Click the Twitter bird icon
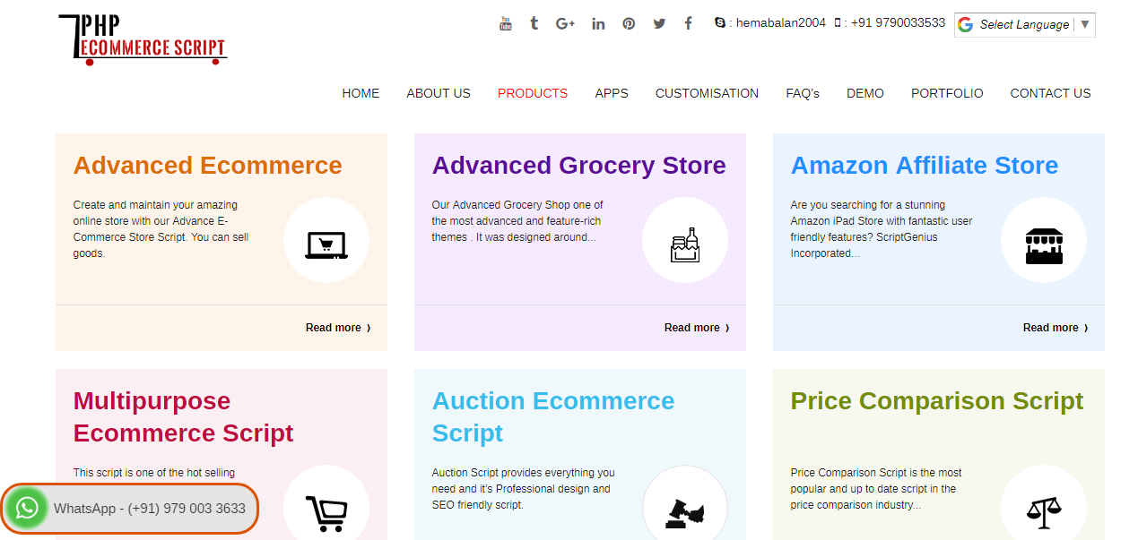 (659, 23)
